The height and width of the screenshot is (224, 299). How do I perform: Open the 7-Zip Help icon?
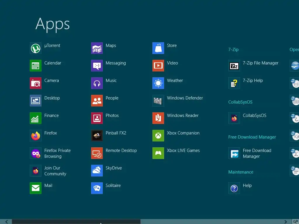234,83
